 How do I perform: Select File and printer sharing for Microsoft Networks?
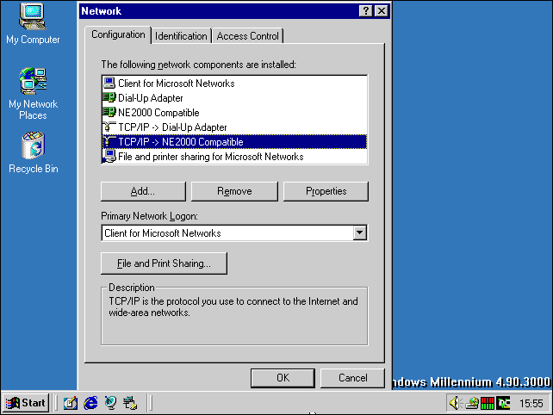point(234,157)
